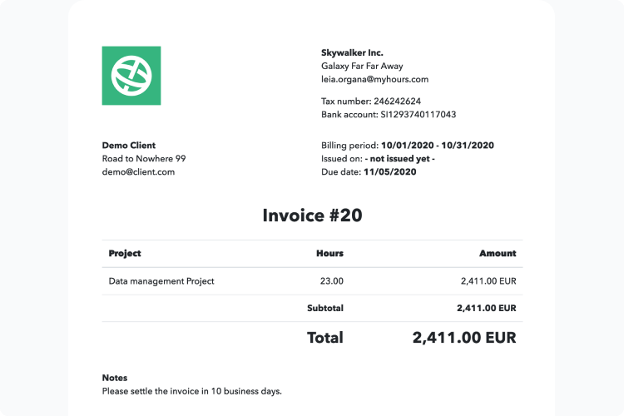The image size is (624, 416).
Task: Select the 'not issued yet' issue date
Action: click(399, 159)
